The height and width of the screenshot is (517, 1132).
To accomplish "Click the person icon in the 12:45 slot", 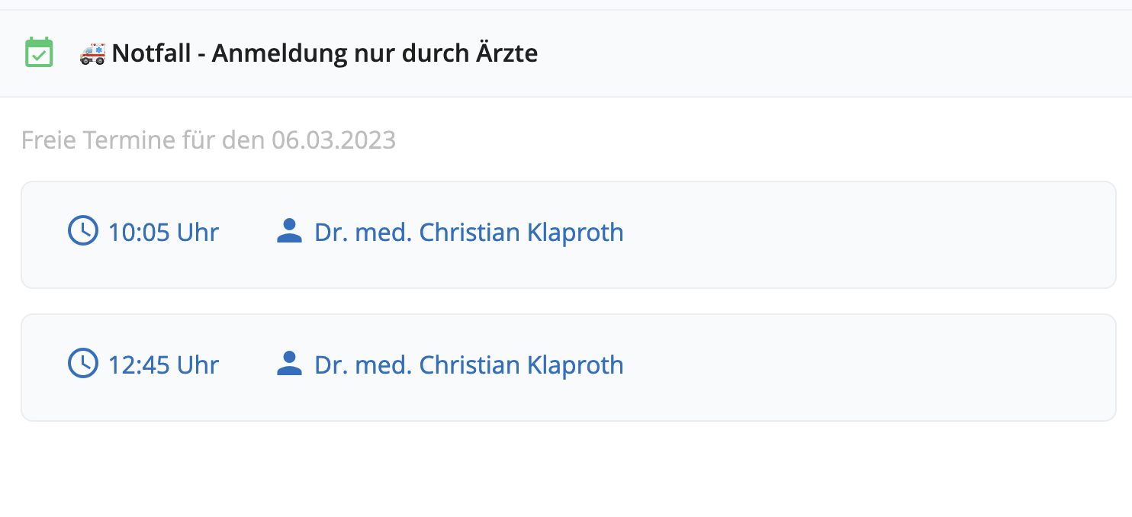I will (289, 363).
